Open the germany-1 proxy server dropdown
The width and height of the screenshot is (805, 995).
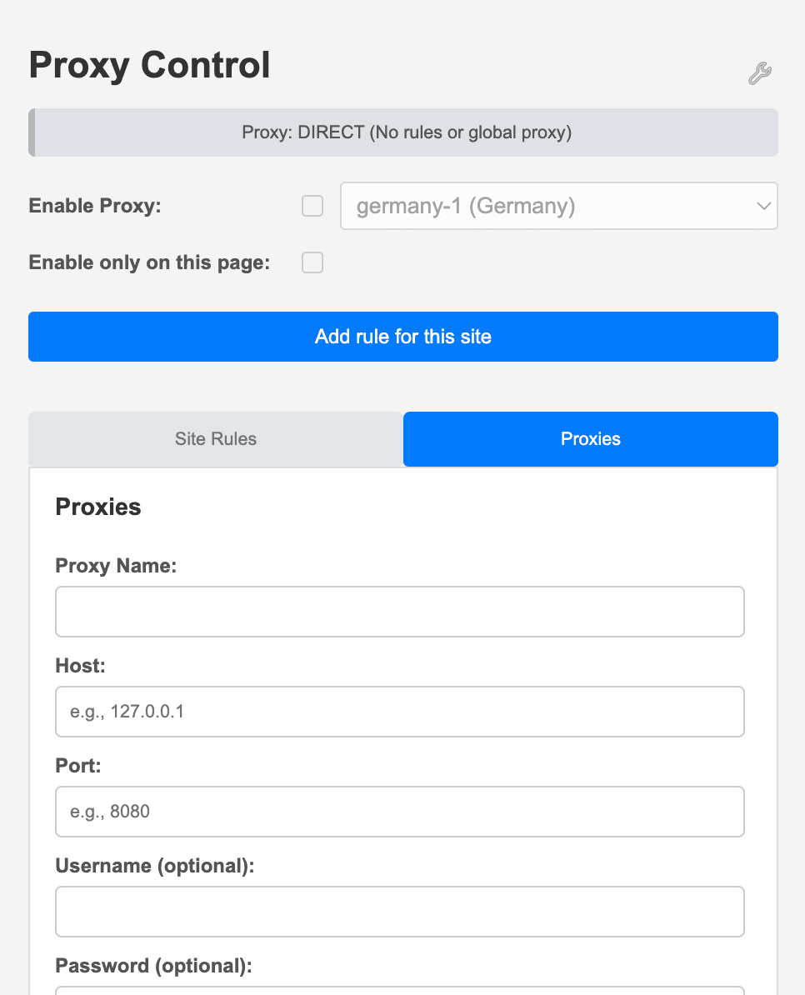(x=558, y=206)
